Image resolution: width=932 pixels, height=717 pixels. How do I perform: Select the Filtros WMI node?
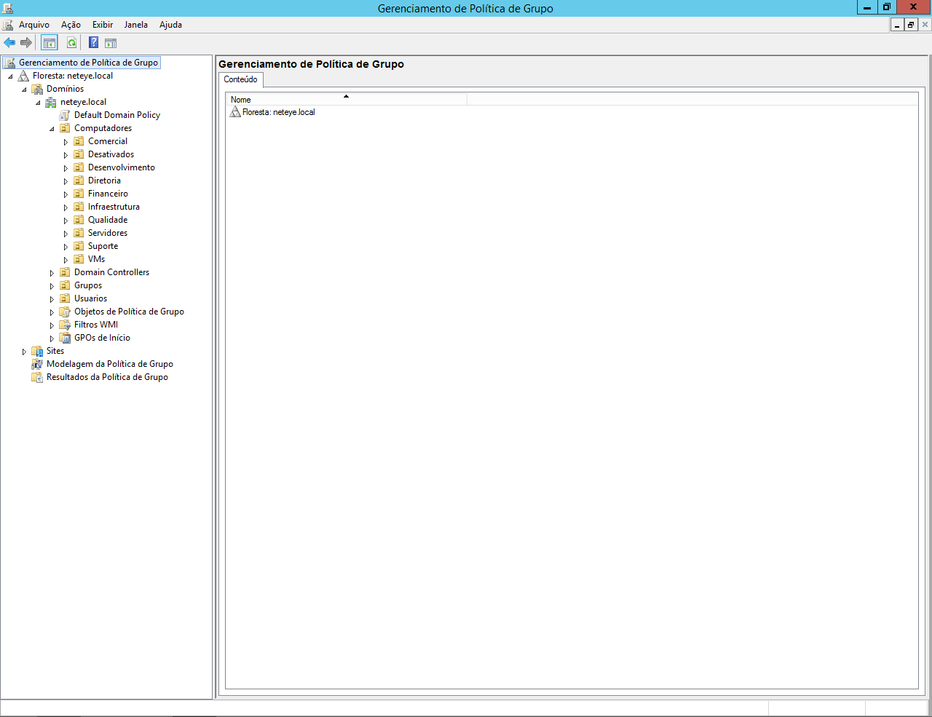pyautogui.click(x=95, y=325)
